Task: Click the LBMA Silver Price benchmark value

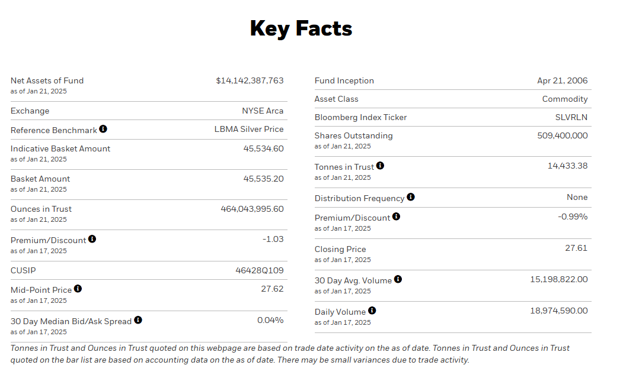Action: pyautogui.click(x=249, y=130)
